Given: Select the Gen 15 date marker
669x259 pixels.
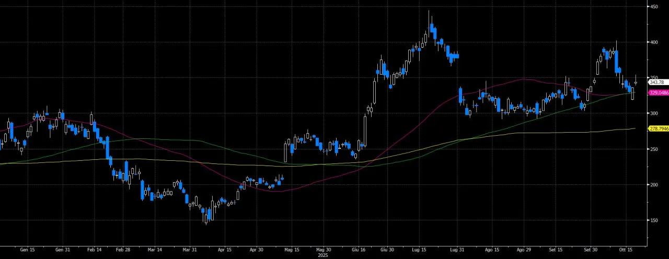Looking at the screenshot, I should point(27,250).
